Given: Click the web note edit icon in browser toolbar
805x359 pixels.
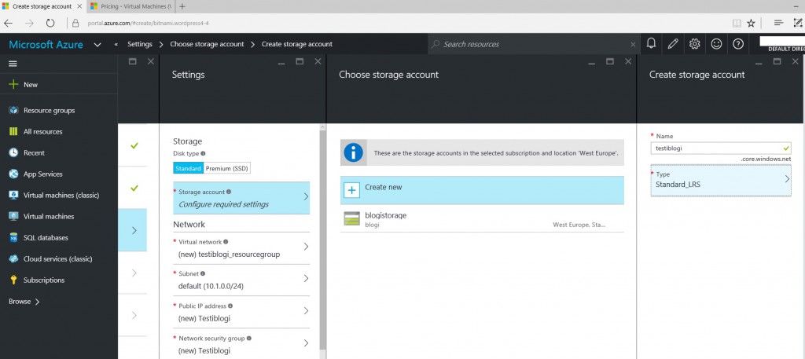Looking at the screenshot, I should [798, 23].
